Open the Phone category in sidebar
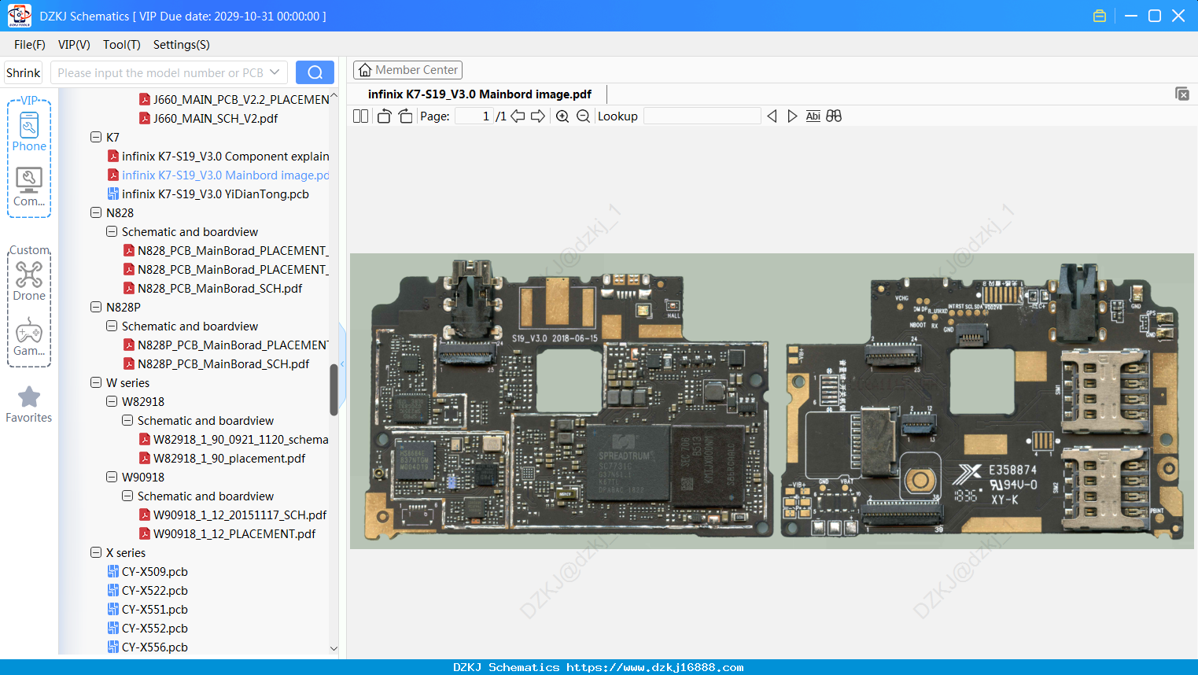 29,131
